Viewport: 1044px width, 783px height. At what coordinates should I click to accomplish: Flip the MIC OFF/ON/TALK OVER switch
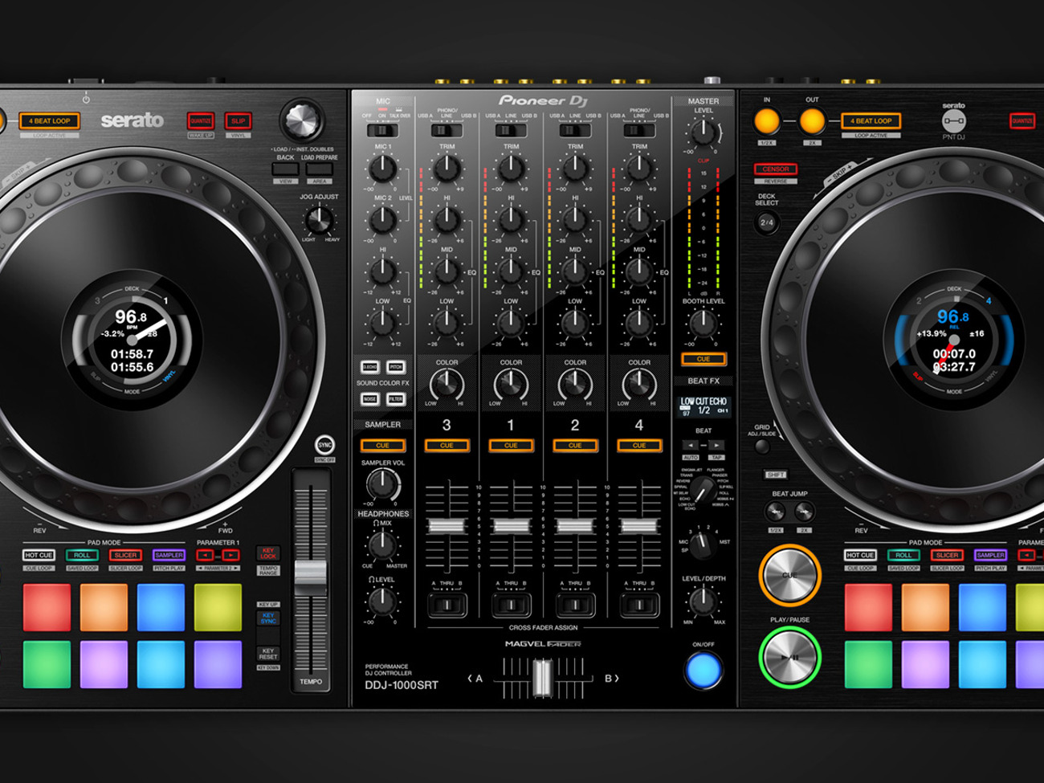click(383, 130)
